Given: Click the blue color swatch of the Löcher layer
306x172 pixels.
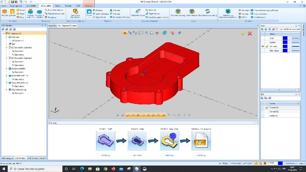Looking at the screenshot, I should [x=285, y=42].
